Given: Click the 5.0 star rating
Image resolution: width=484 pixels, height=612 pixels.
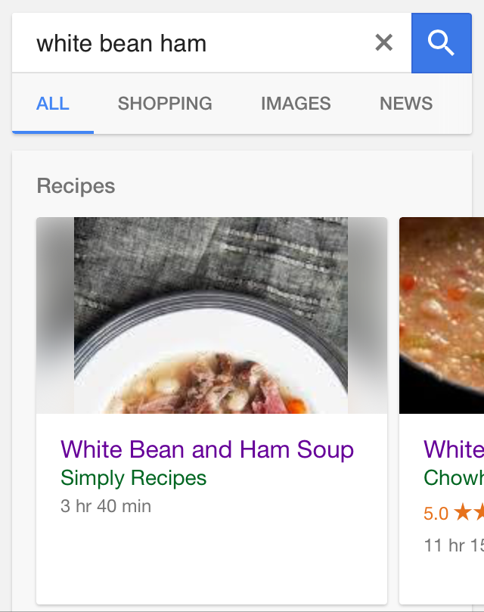Looking at the screenshot, I should 436,514.
